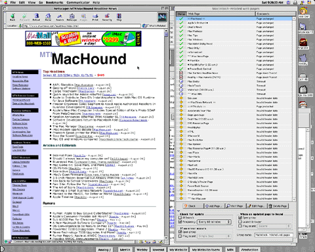Open the Simple Beep sound dropdown
This screenshot has width=315, height=252.
(x=214, y=236)
